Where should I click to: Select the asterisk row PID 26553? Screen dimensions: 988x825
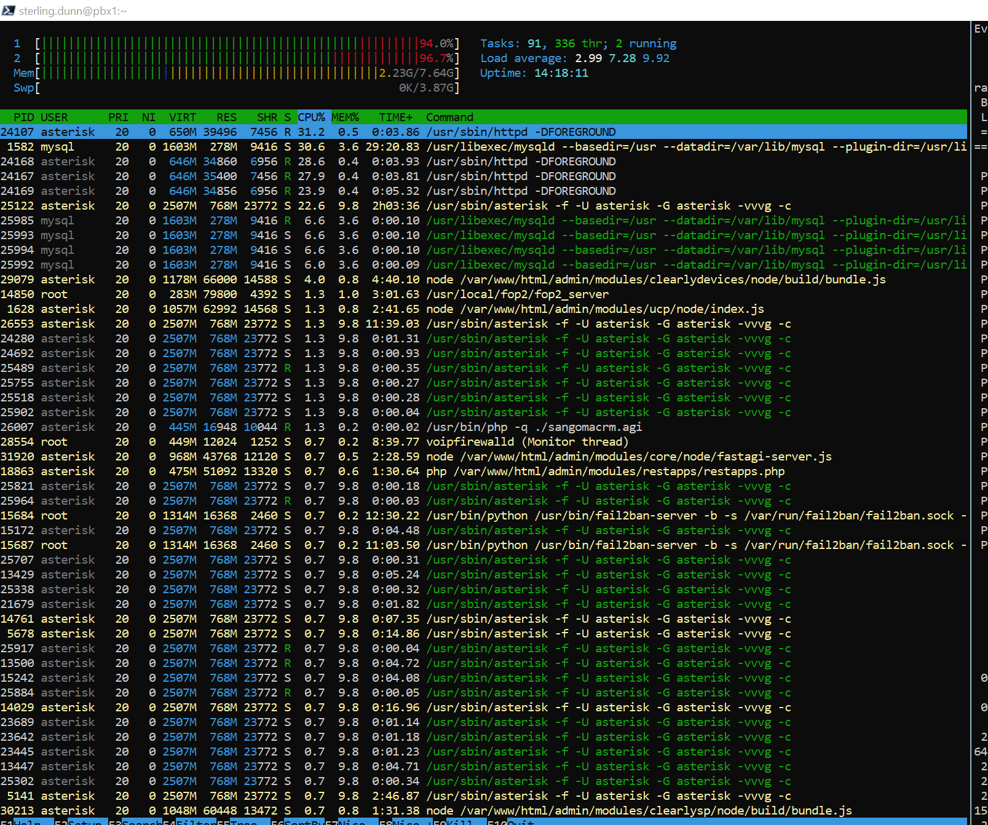[x=483, y=323]
